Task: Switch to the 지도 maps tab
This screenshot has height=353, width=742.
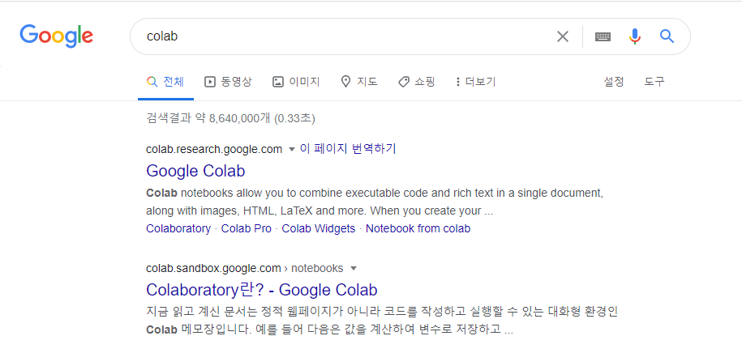Action: [x=359, y=82]
